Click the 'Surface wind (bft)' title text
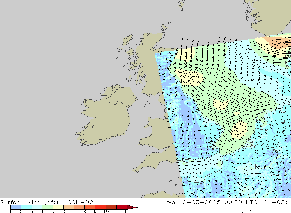Viewport: 291px width, 213px height. [29, 202]
